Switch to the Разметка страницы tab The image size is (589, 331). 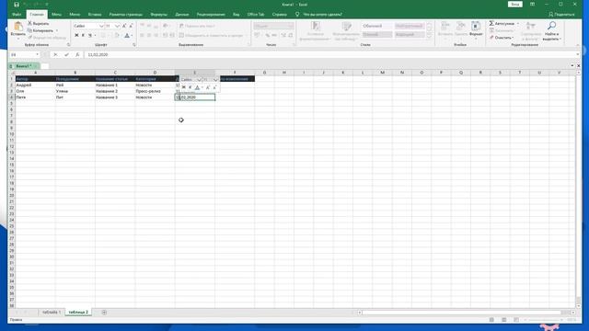click(x=126, y=15)
